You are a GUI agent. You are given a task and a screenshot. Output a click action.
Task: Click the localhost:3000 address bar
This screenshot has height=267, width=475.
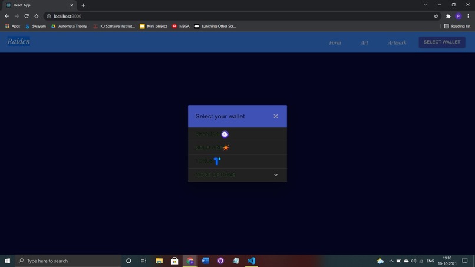click(239, 16)
